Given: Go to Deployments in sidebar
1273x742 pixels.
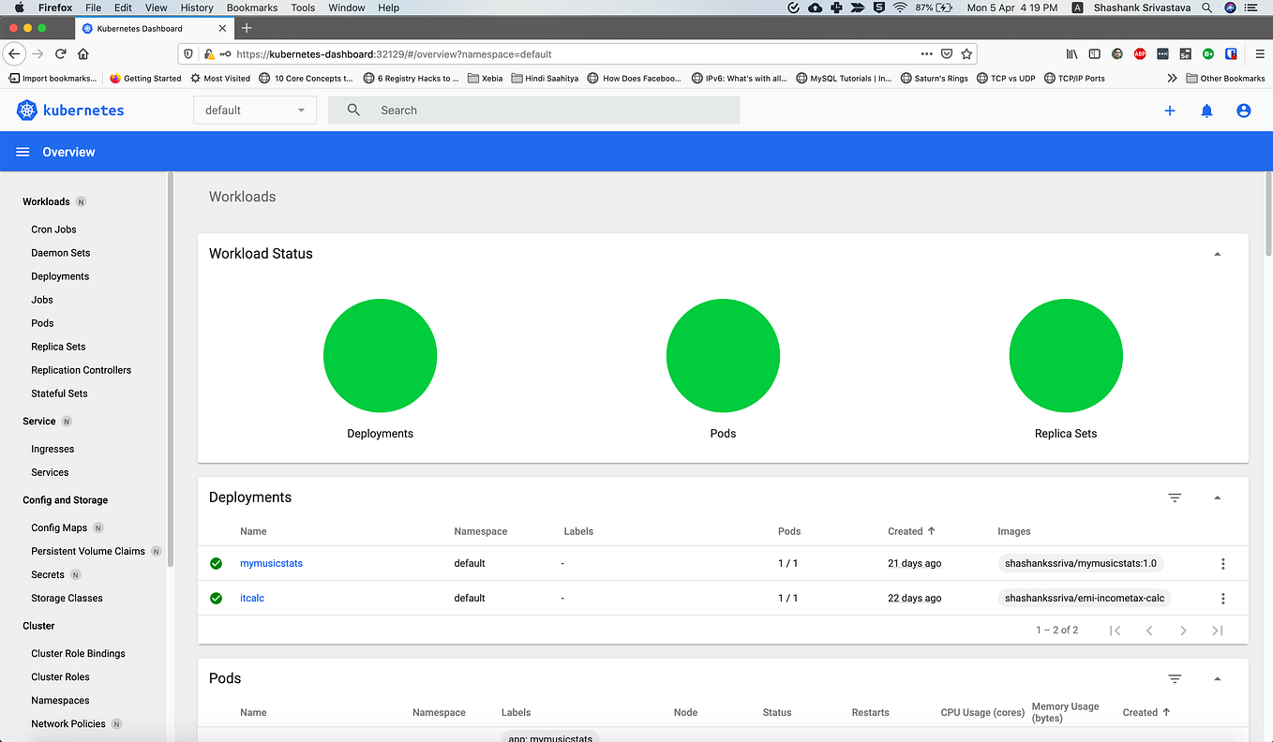Looking at the screenshot, I should (x=60, y=276).
